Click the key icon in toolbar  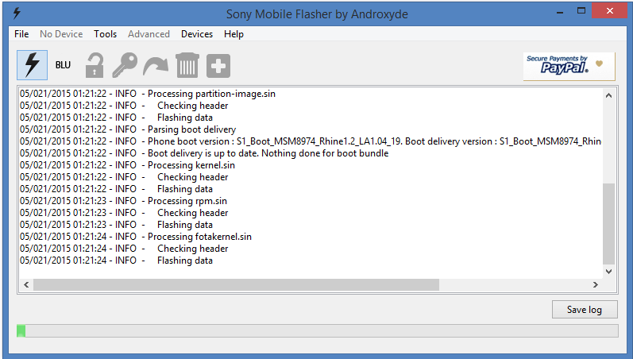tap(125, 65)
